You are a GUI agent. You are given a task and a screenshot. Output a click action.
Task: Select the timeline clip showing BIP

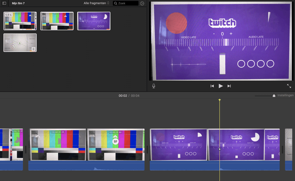116,144
